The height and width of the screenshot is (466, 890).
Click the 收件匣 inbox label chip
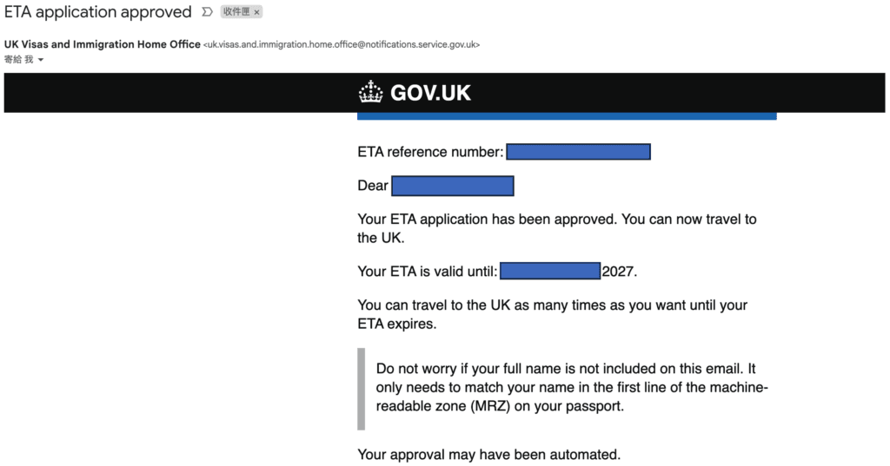click(x=236, y=12)
